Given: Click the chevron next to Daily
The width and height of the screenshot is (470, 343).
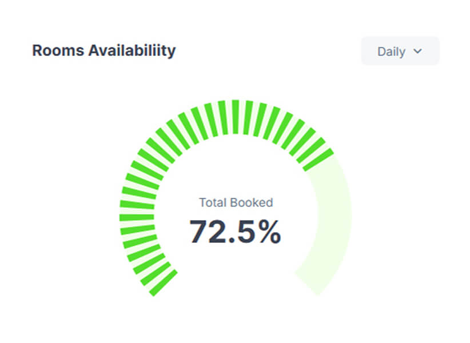Looking at the screenshot, I should tap(417, 51).
